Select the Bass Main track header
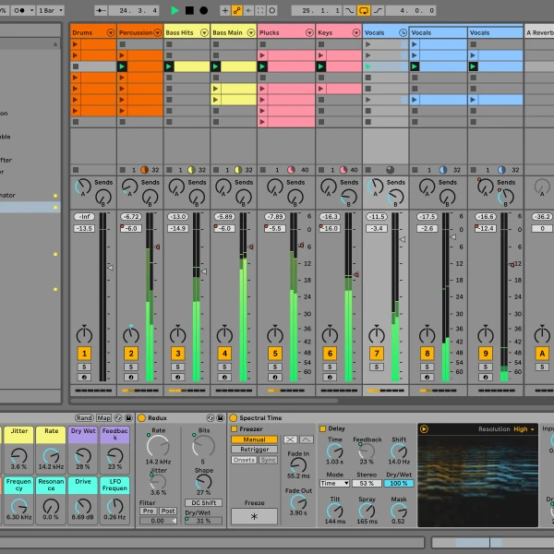This screenshot has height=554, width=554. tap(228, 32)
